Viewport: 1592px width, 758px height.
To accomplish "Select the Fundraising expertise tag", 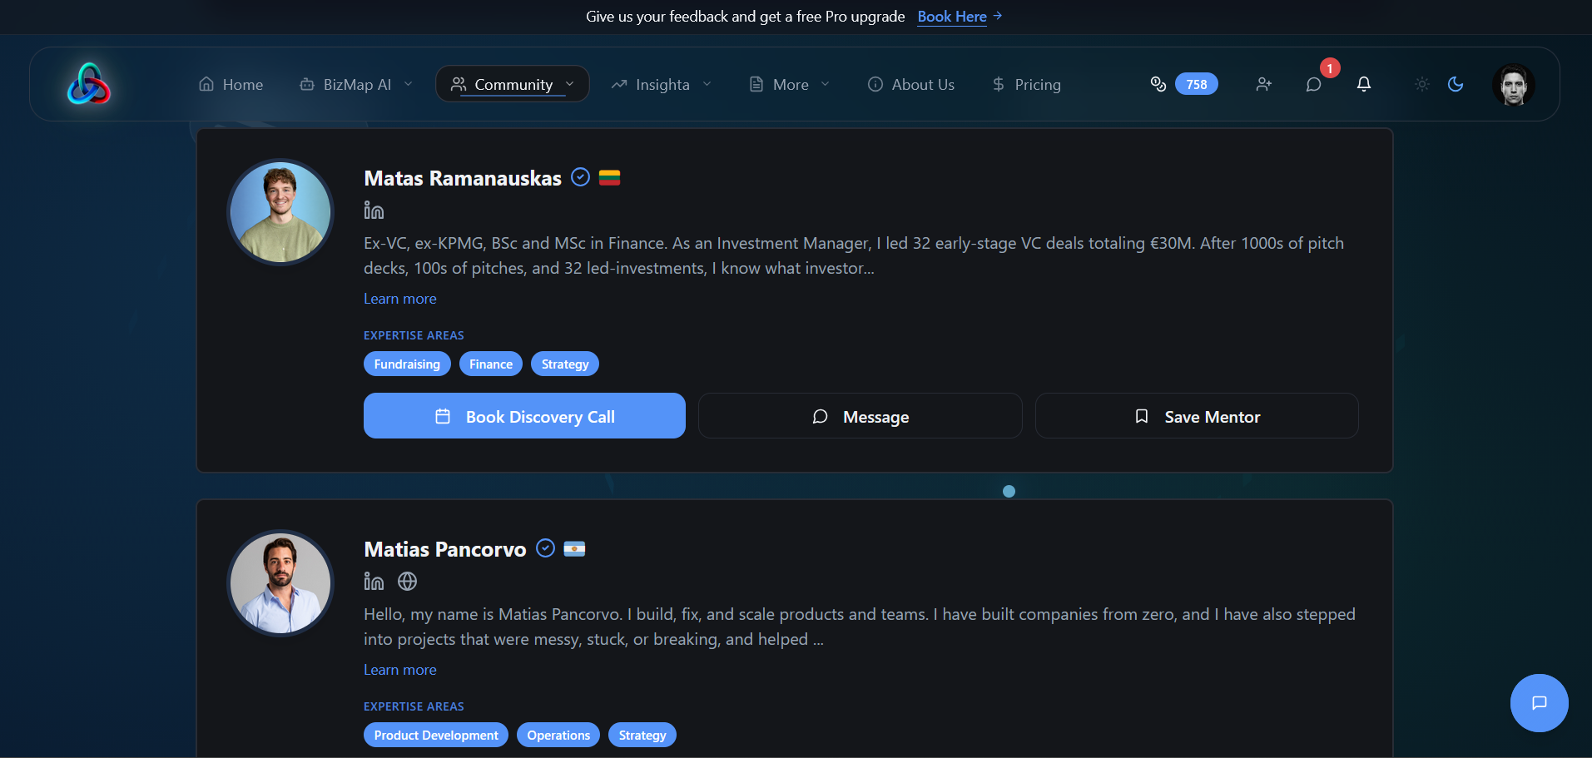I will click(x=407, y=364).
